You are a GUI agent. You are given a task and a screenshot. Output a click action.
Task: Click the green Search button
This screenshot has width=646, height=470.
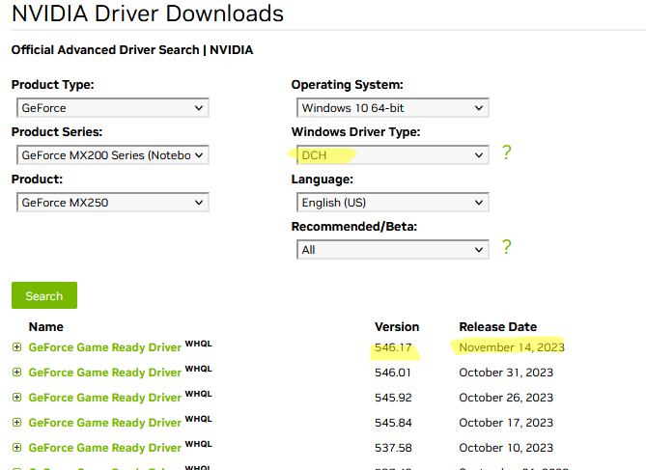(44, 295)
